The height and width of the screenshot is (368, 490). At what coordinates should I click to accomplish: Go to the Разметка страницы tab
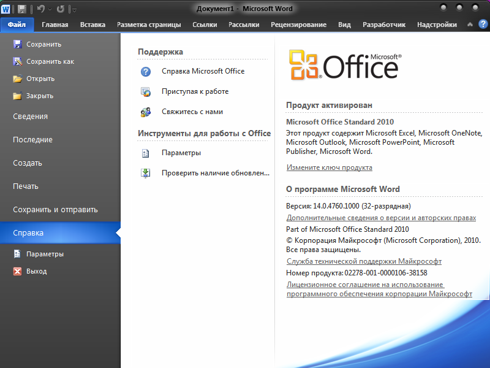point(149,25)
